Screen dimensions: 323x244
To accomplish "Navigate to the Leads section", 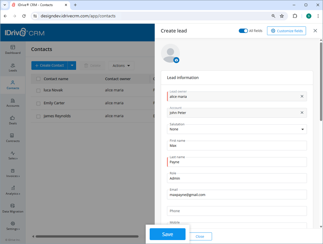I will pyautogui.click(x=13, y=67).
